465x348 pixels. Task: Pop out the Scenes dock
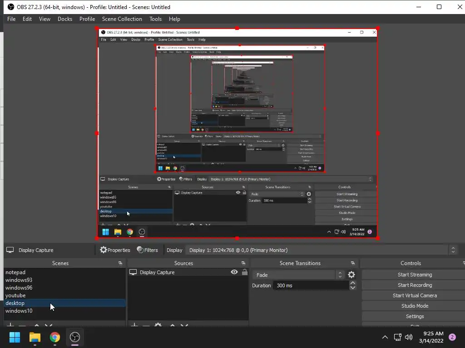tap(120, 263)
